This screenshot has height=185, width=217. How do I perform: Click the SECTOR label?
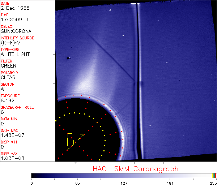(x=8, y=84)
